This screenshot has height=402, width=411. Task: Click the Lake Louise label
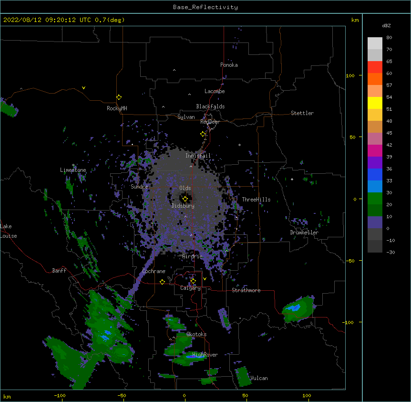pos(9,231)
